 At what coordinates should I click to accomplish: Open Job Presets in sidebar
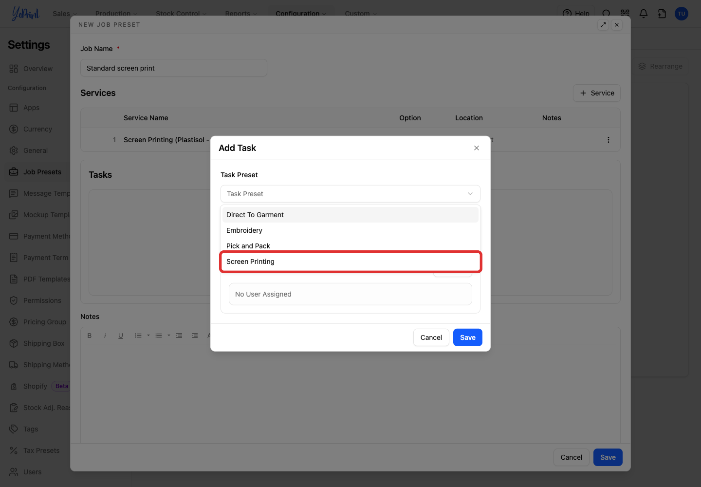click(37, 172)
